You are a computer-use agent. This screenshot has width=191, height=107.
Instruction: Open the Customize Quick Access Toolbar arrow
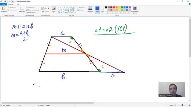coord(15,1)
